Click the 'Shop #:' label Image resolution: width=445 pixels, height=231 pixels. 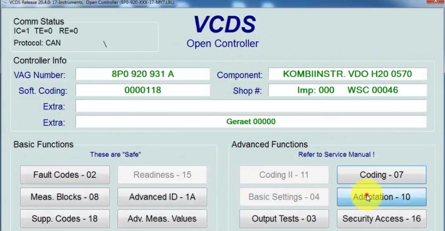point(247,91)
